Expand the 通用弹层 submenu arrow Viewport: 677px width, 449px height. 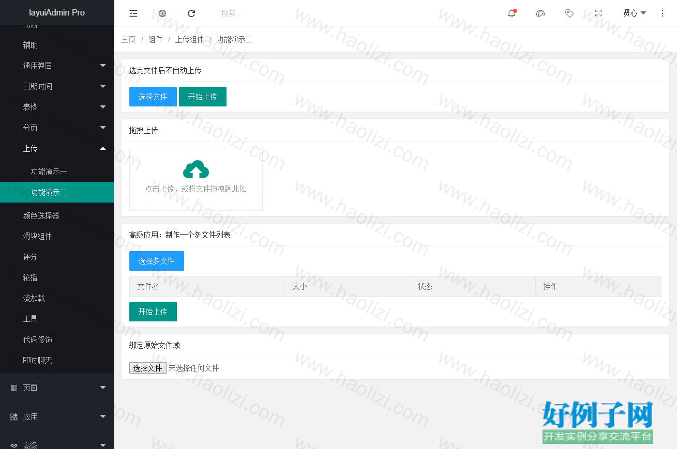103,66
